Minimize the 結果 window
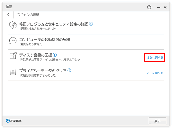 pos(159,7)
